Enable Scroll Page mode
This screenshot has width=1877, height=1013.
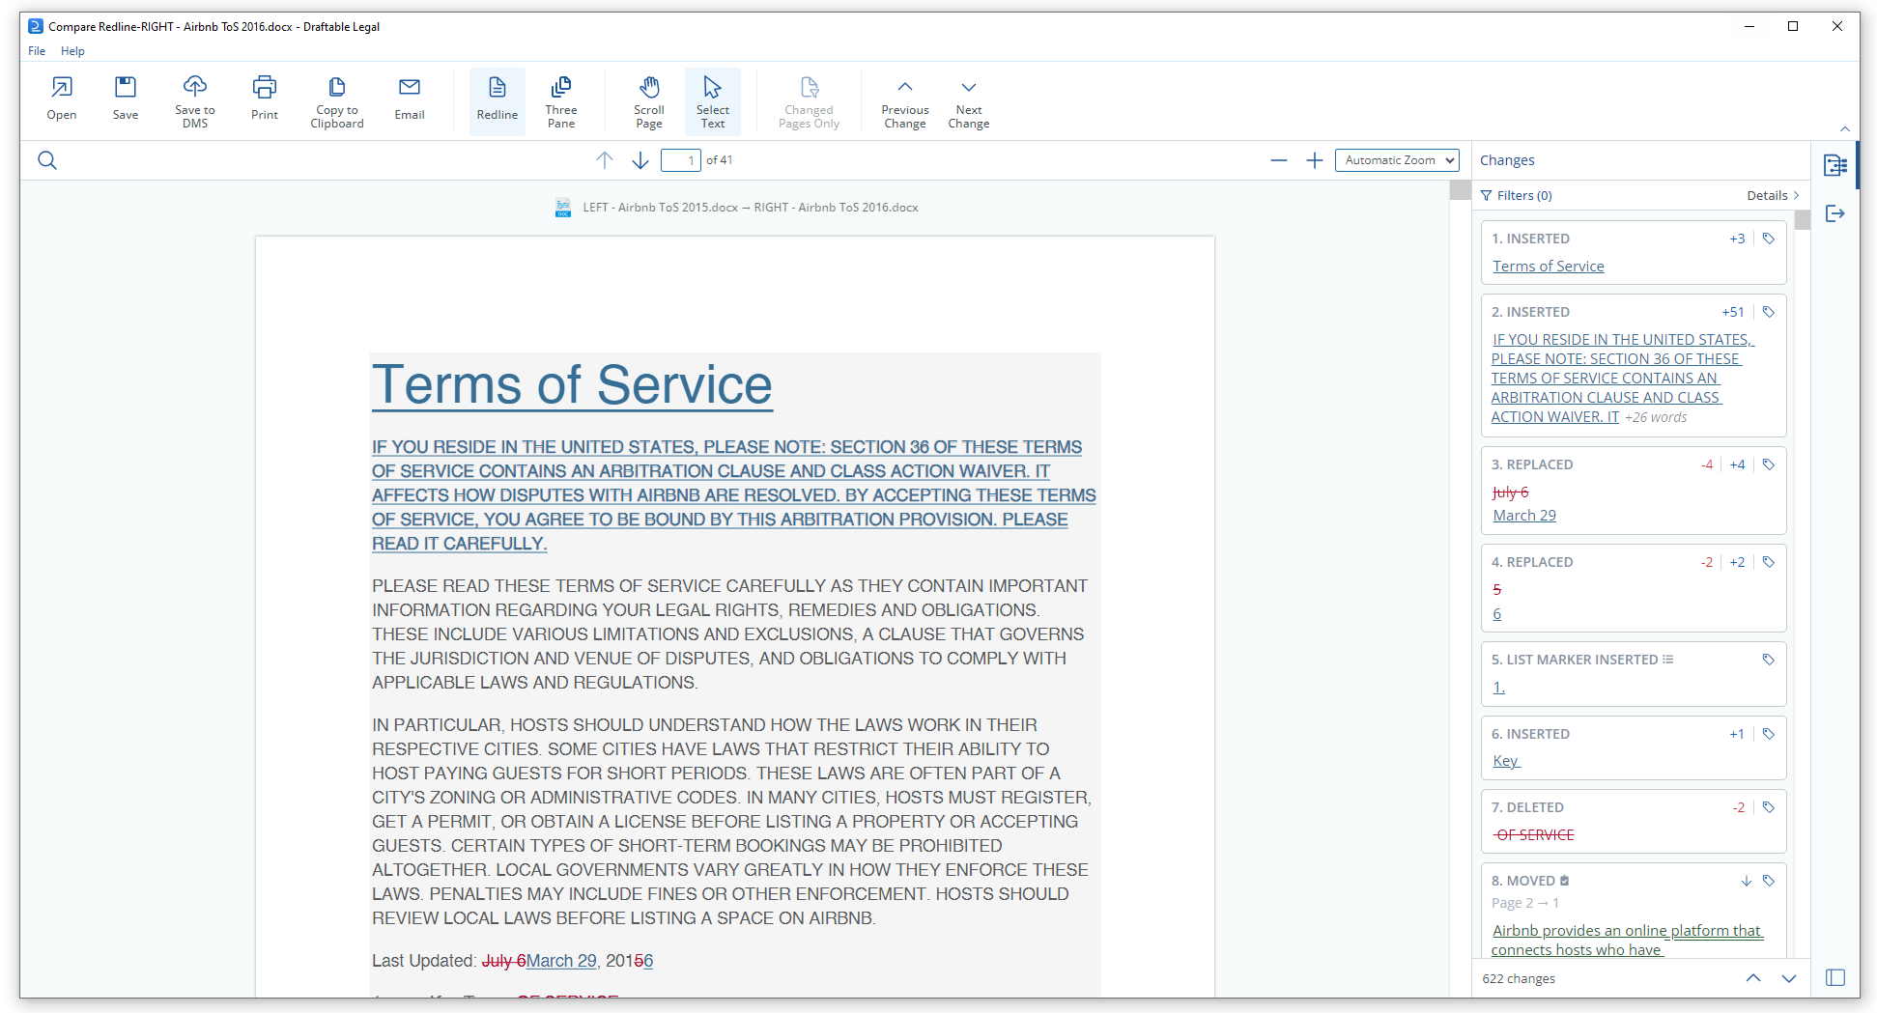point(649,101)
